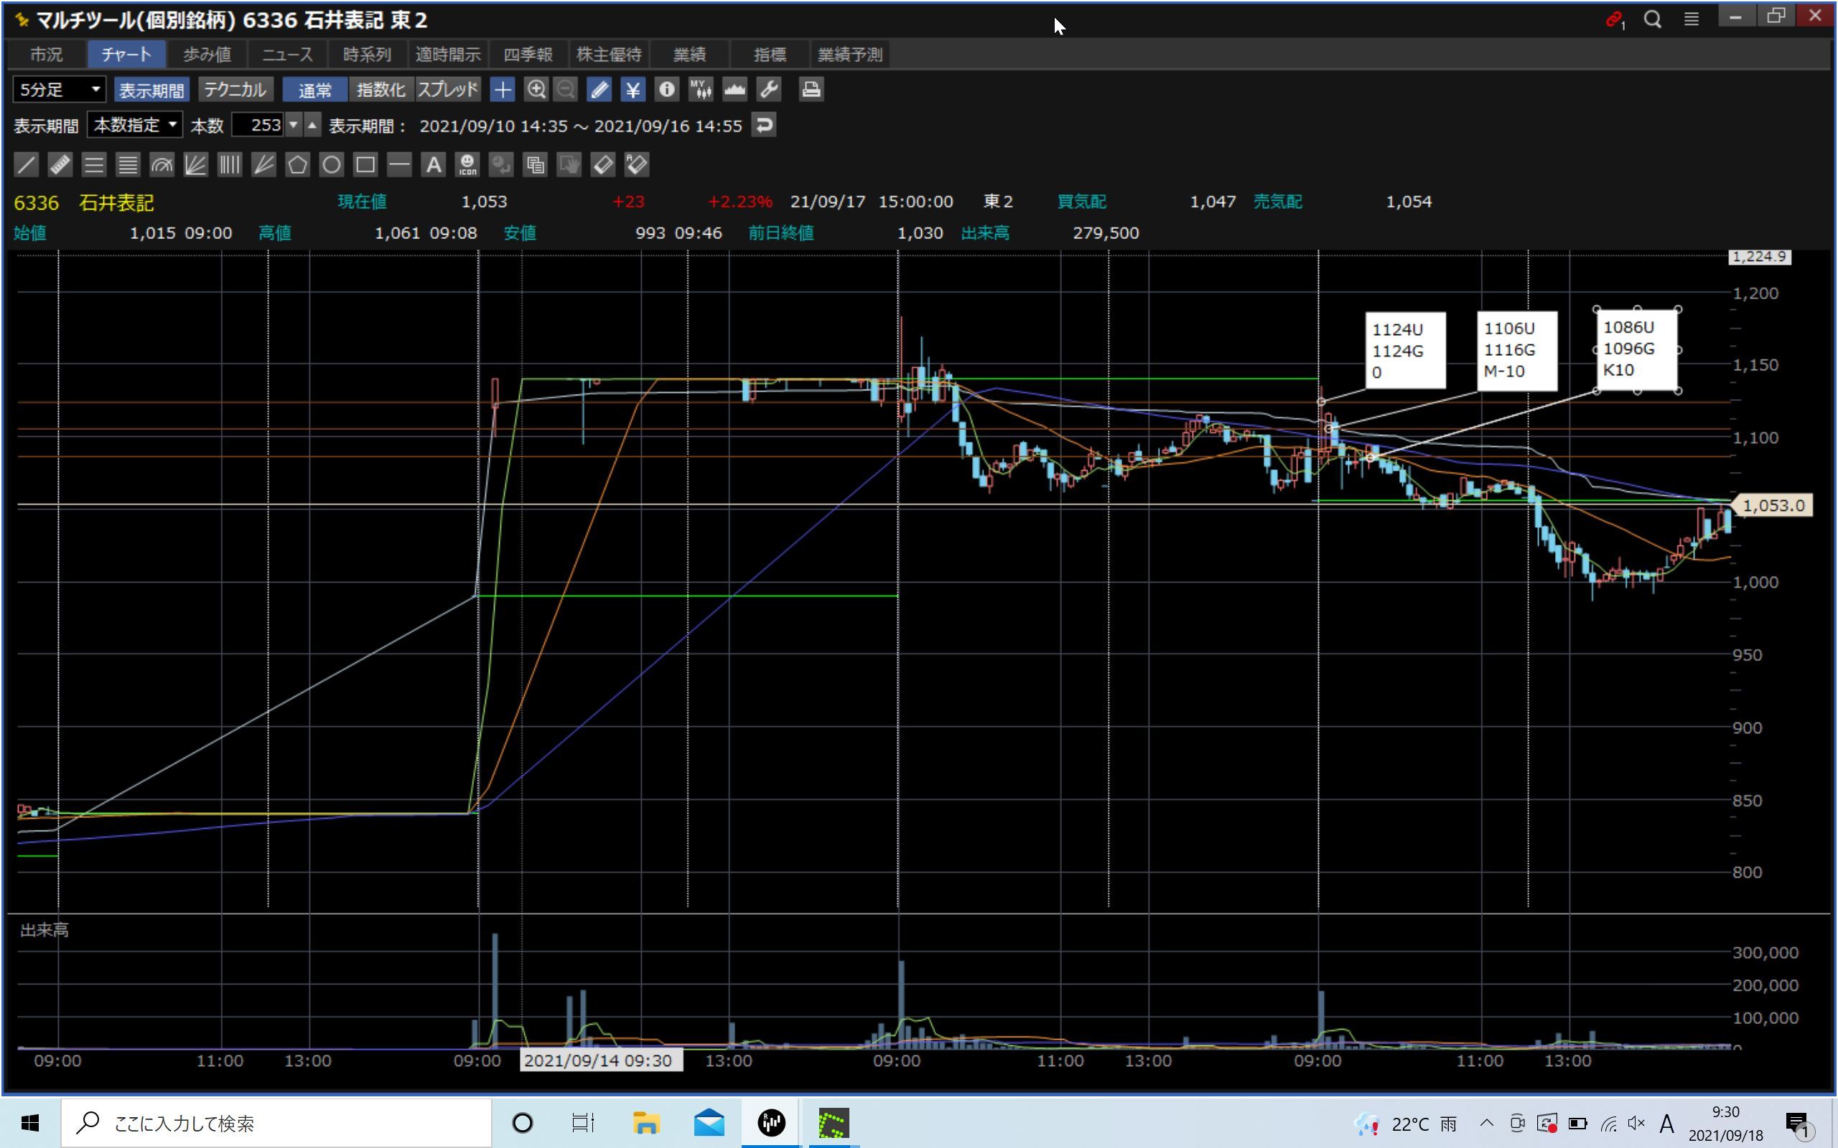Click the 本数 253 input field
Viewport: 1838px width, 1148px height.
257,125
